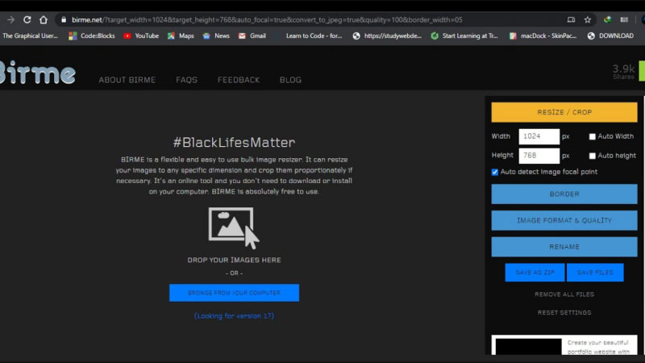Click the SAVE AS ZIP button
The height and width of the screenshot is (363, 645).
pyautogui.click(x=535, y=273)
